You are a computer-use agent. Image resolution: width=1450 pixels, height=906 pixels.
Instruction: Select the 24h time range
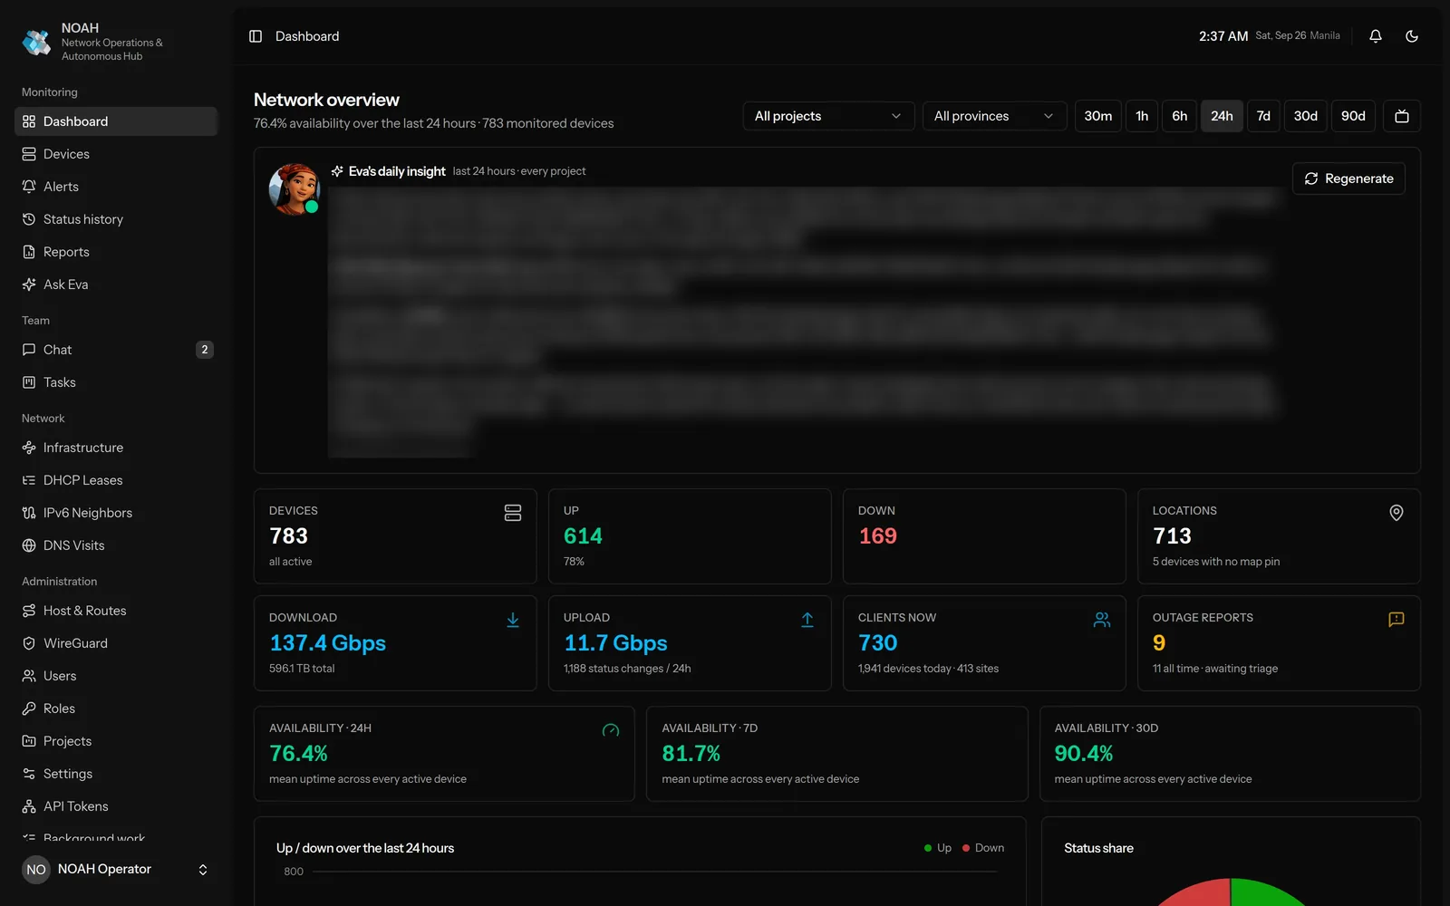pyautogui.click(x=1222, y=116)
